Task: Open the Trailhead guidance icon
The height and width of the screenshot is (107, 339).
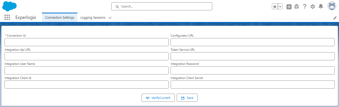Action: click(x=297, y=7)
